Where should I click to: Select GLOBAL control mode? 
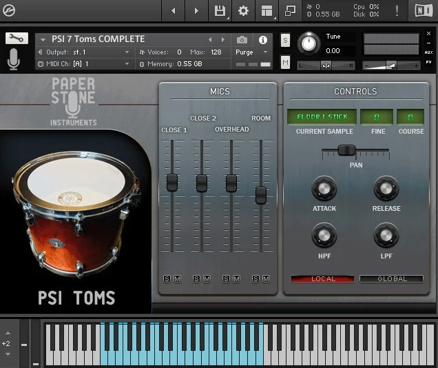click(392, 278)
